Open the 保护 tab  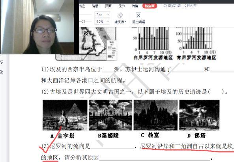(122, 6)
